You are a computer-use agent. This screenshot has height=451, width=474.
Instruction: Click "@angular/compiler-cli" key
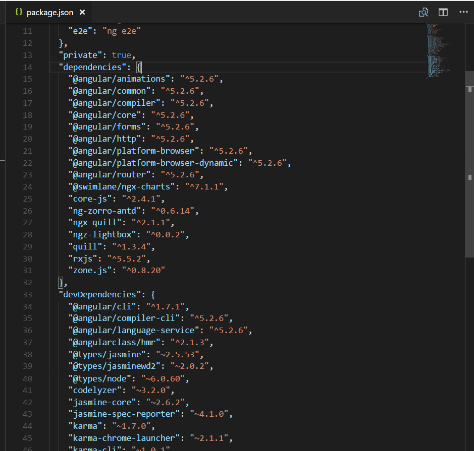(124, 318)
